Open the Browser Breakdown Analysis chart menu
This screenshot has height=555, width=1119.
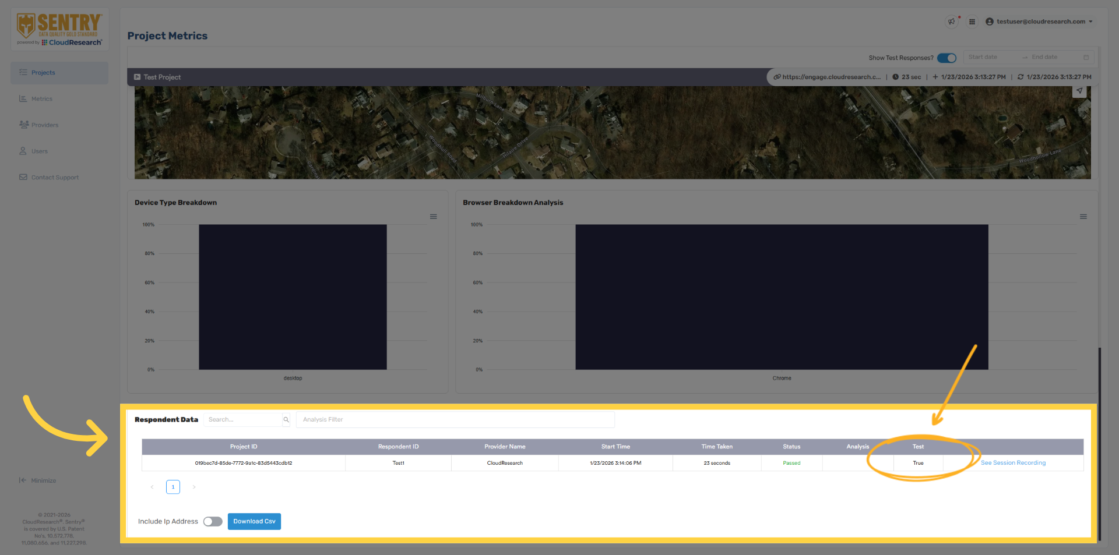pyautogui.click(x=1083, y=216)
